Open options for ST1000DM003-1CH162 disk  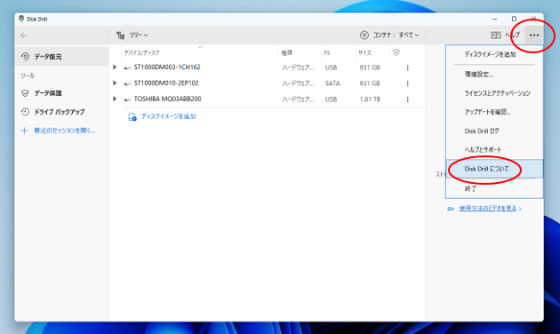pyautogui.click(x=407, y=68)
